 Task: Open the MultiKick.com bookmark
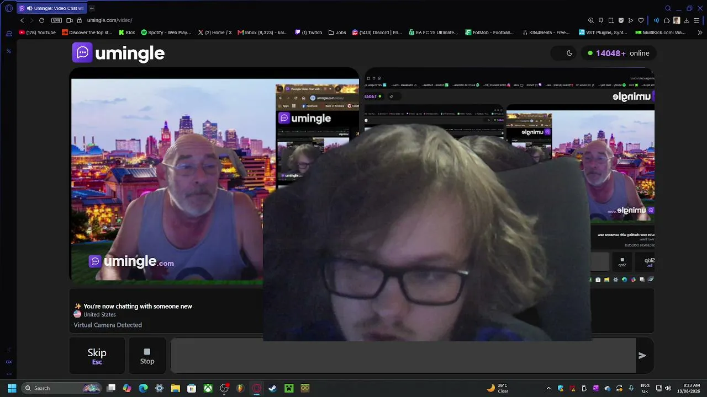pos(660,33)
